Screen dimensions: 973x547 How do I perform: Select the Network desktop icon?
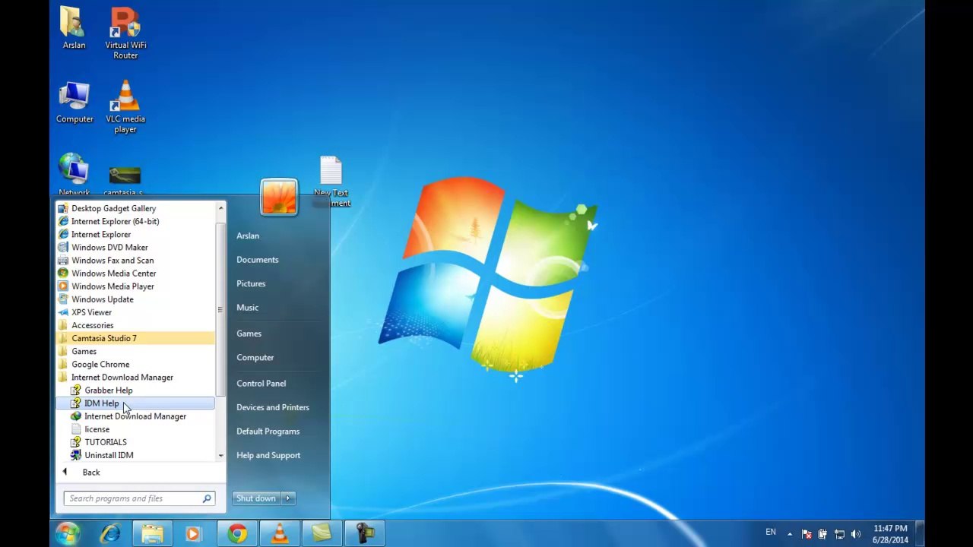point(74,175)
